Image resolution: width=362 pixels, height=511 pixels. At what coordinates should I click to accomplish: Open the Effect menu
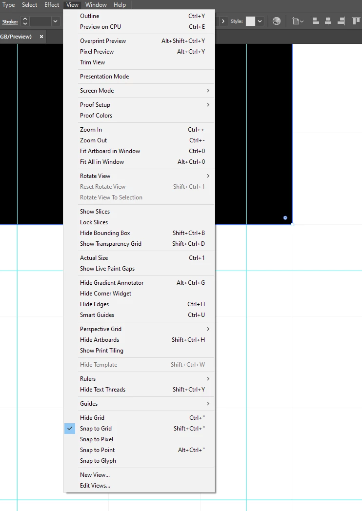click(52, 5)
